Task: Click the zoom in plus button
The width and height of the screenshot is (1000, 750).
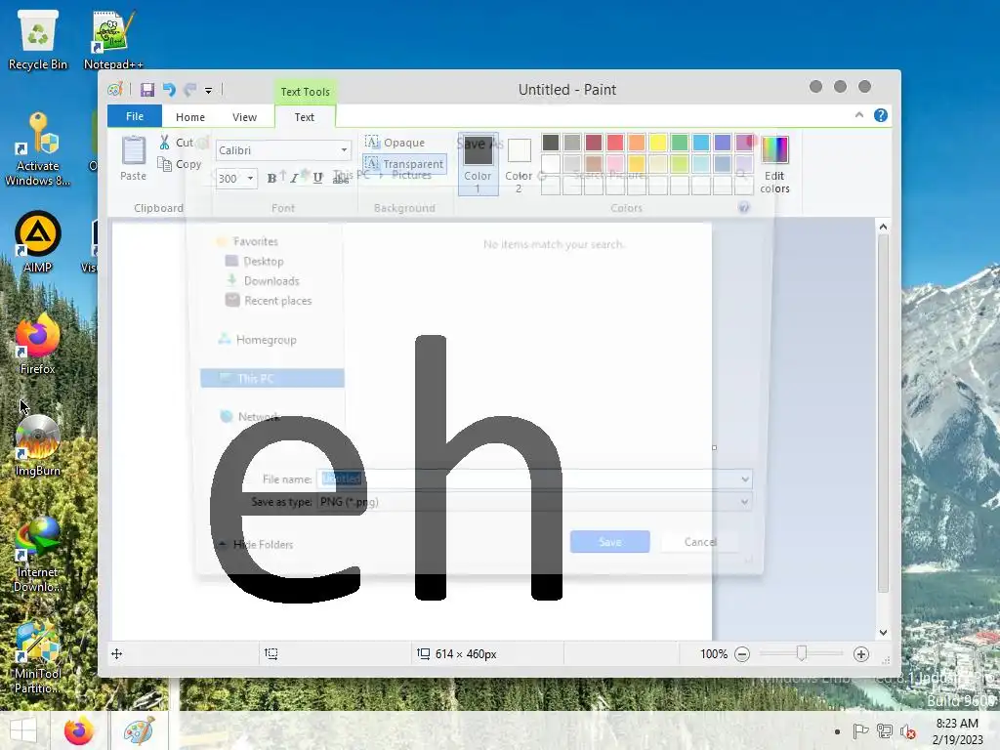Action: pyautogui.click(x=861, y=654)
